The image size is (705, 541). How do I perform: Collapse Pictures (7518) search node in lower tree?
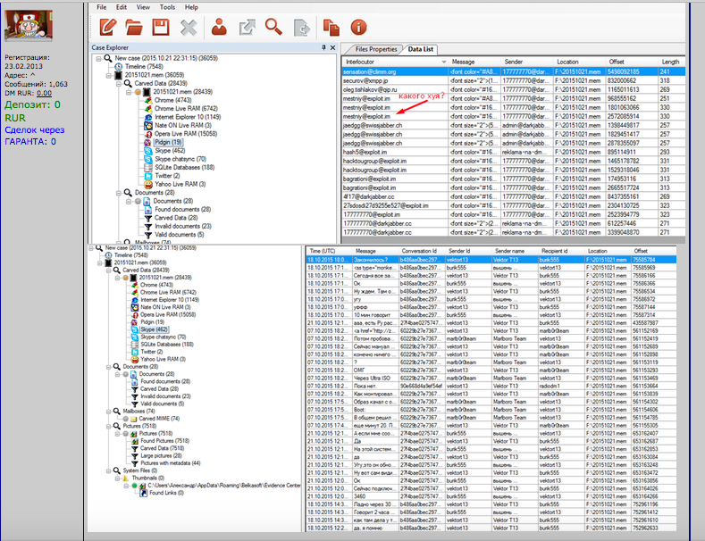pos(108,426)
